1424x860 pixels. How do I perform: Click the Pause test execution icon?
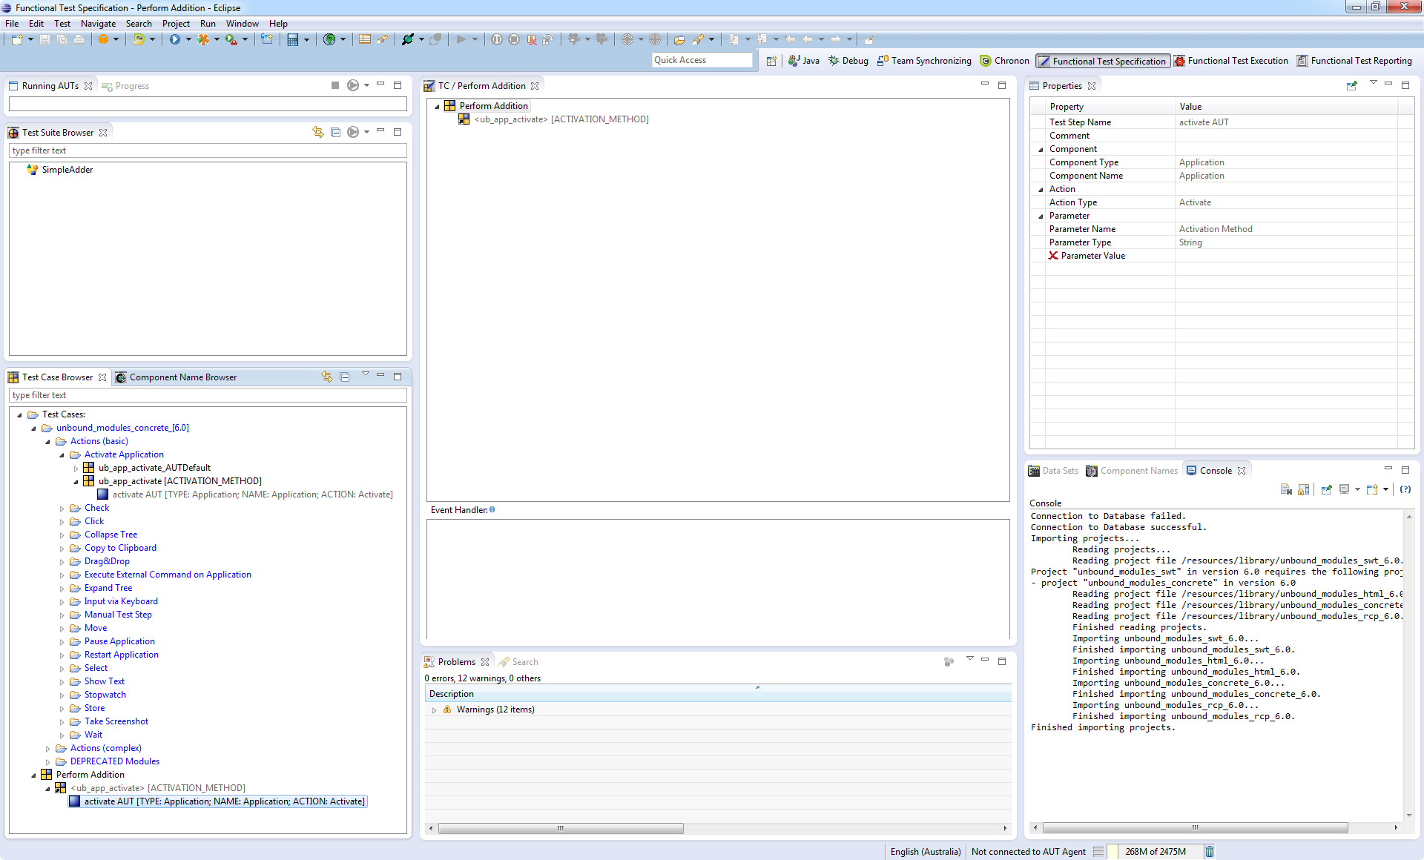(497, 39)
